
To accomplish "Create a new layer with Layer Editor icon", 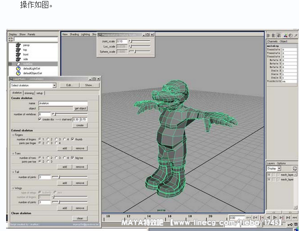I will [295, 169].
